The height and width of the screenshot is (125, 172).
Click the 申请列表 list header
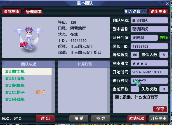(x=84, y=64)
